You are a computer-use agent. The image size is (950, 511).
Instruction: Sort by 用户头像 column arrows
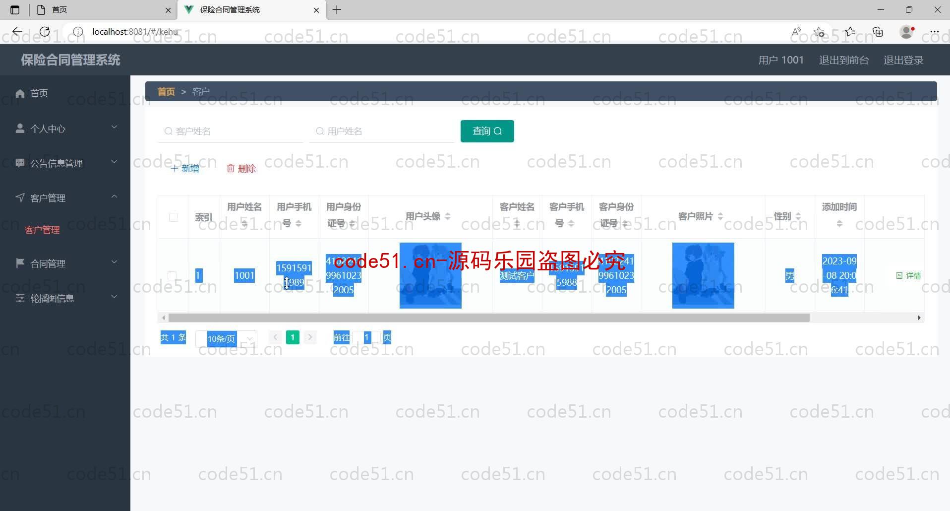click(448, 216)
